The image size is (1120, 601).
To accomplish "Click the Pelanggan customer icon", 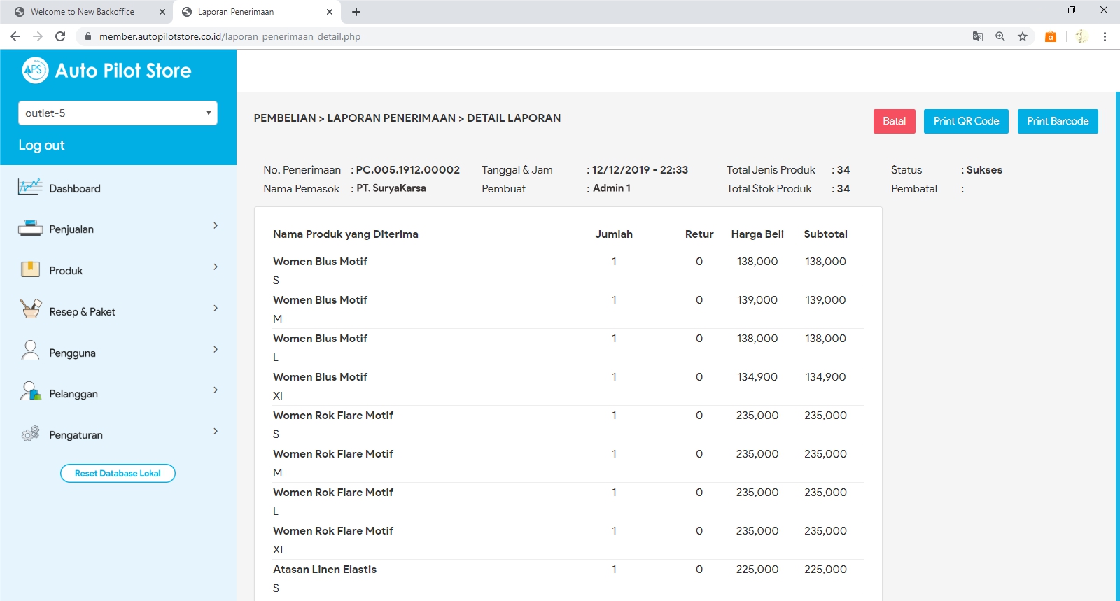I will [x=30, y=392].
